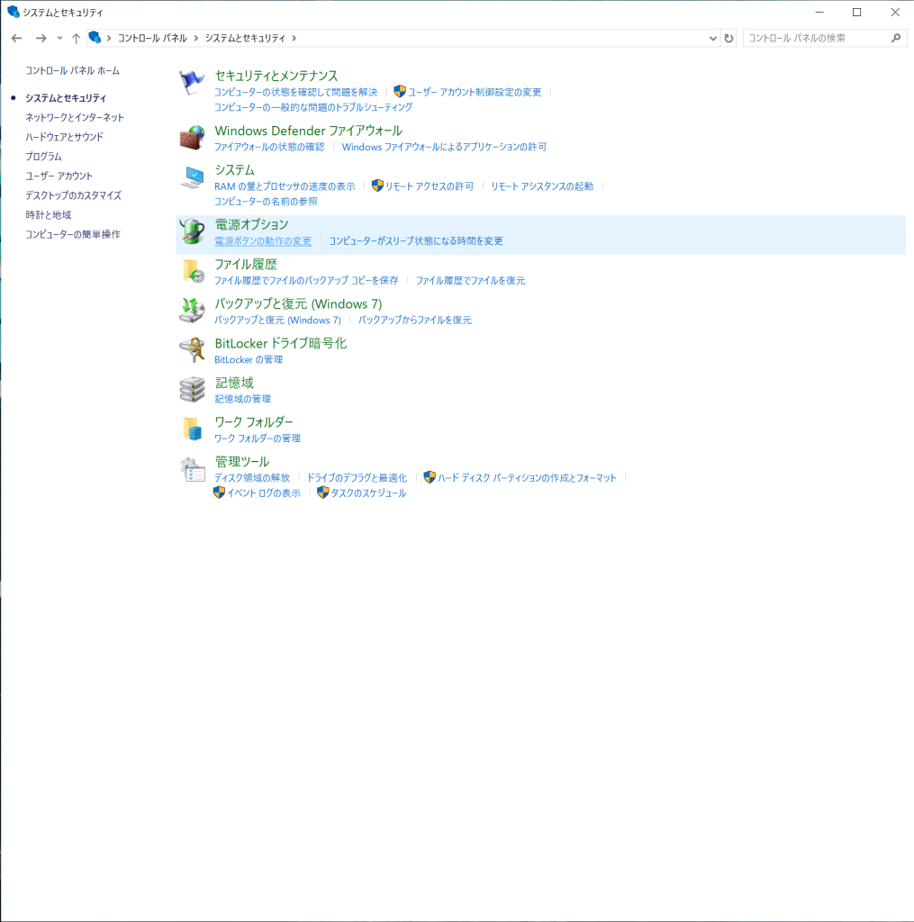Image resolution: width=914 pixels, height=922 pixels.
Task: Click the ファイル履歴 folder icon
Action: click(192, 271)
